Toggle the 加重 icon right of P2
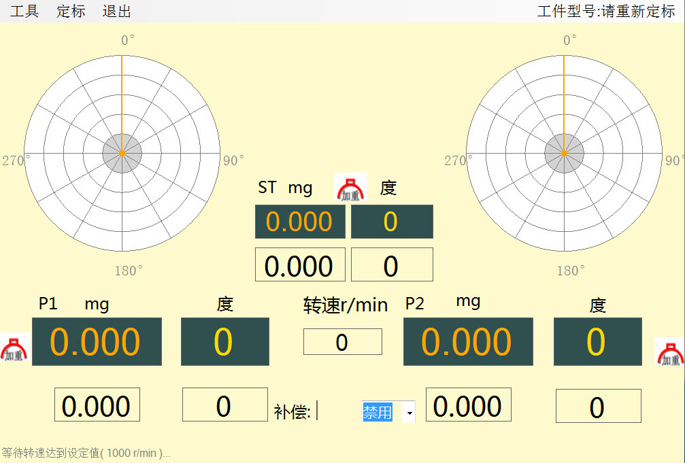 pyautogui.click(x=669, y=351)
